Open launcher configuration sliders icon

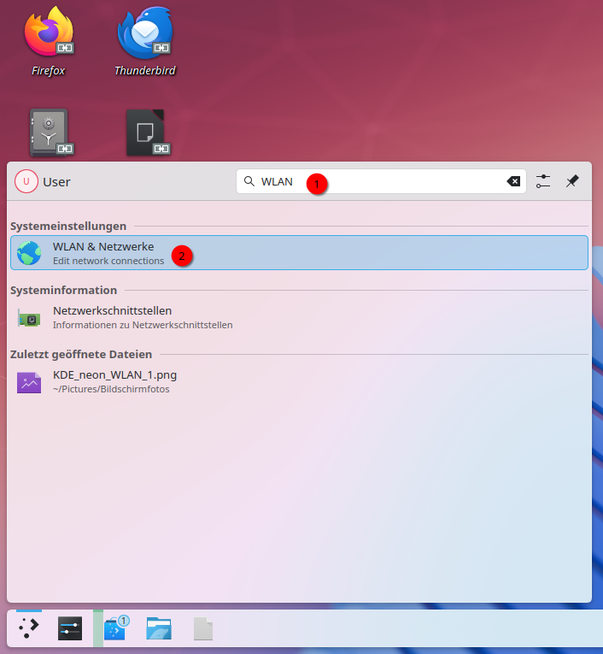[x=543, y=181]
